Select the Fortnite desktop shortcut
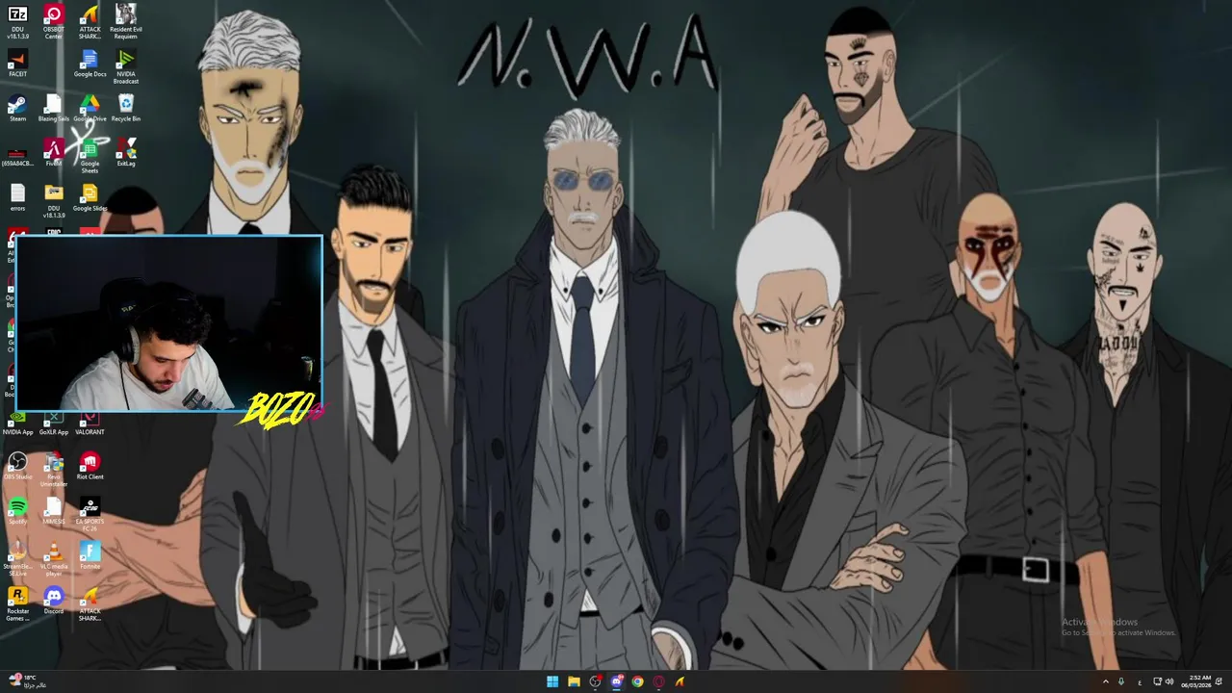The height and width of the screenshot is (693, 1232). pos(90,554)
